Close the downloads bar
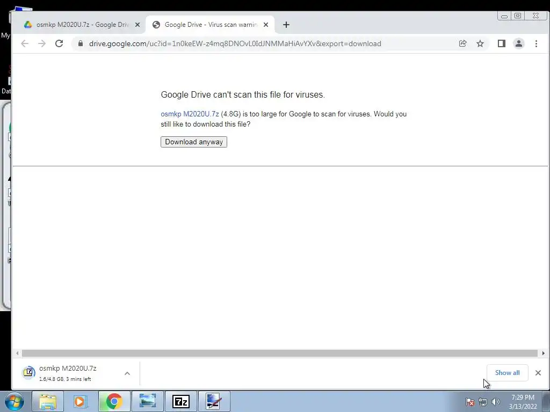 [x=538, y=373]
